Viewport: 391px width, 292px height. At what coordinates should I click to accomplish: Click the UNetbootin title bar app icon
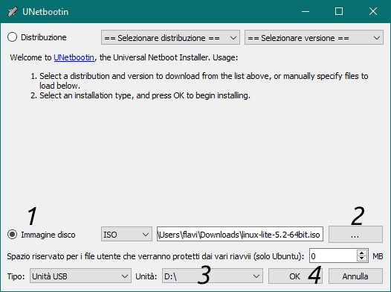coord(13,11)
